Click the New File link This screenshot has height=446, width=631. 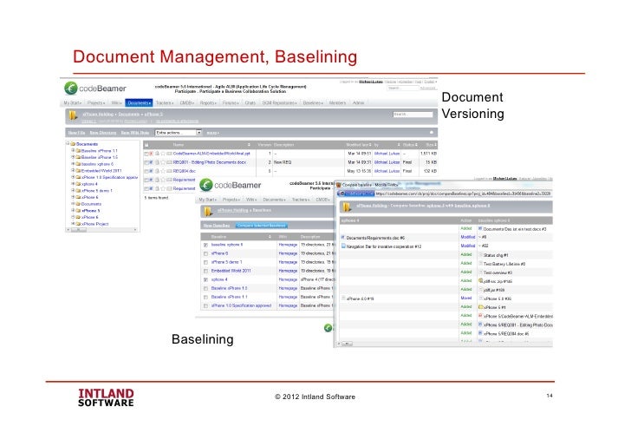tap(76, 133)
